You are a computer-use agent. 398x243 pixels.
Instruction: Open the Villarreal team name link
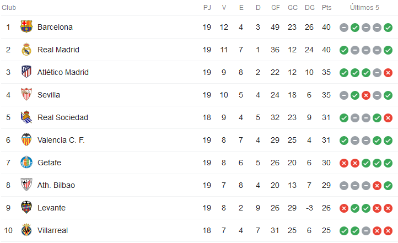(x=52, y=230)
